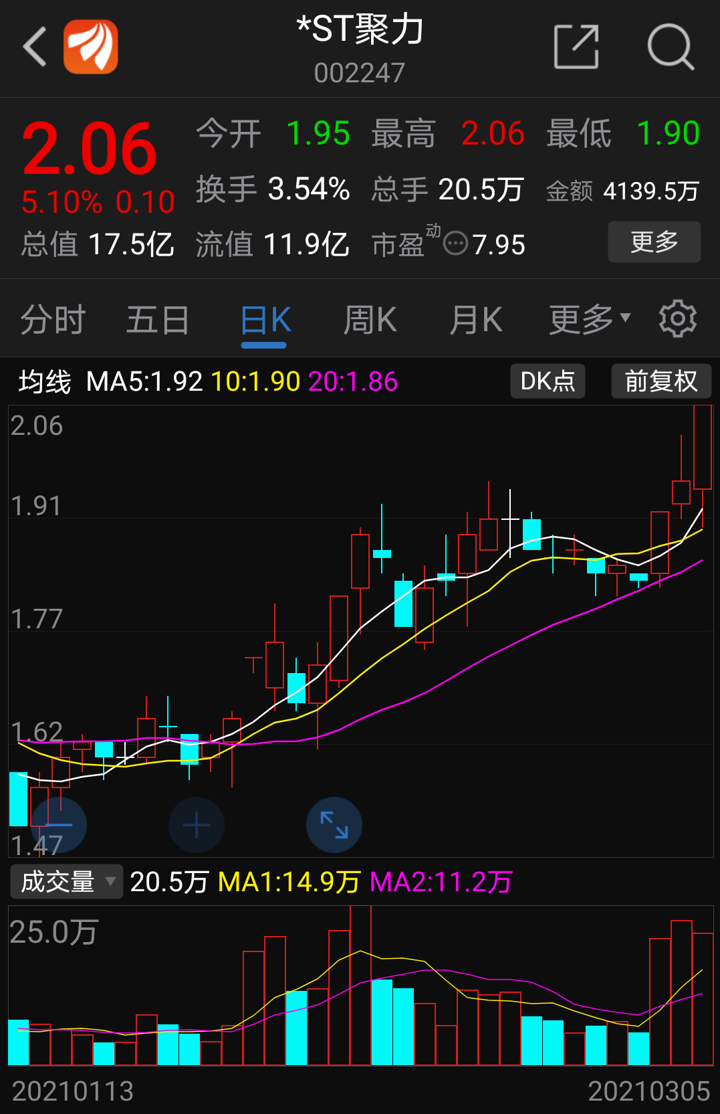Select the 日K daily candlestick tab
This screenshot has height=1114, width=720.
265,320
